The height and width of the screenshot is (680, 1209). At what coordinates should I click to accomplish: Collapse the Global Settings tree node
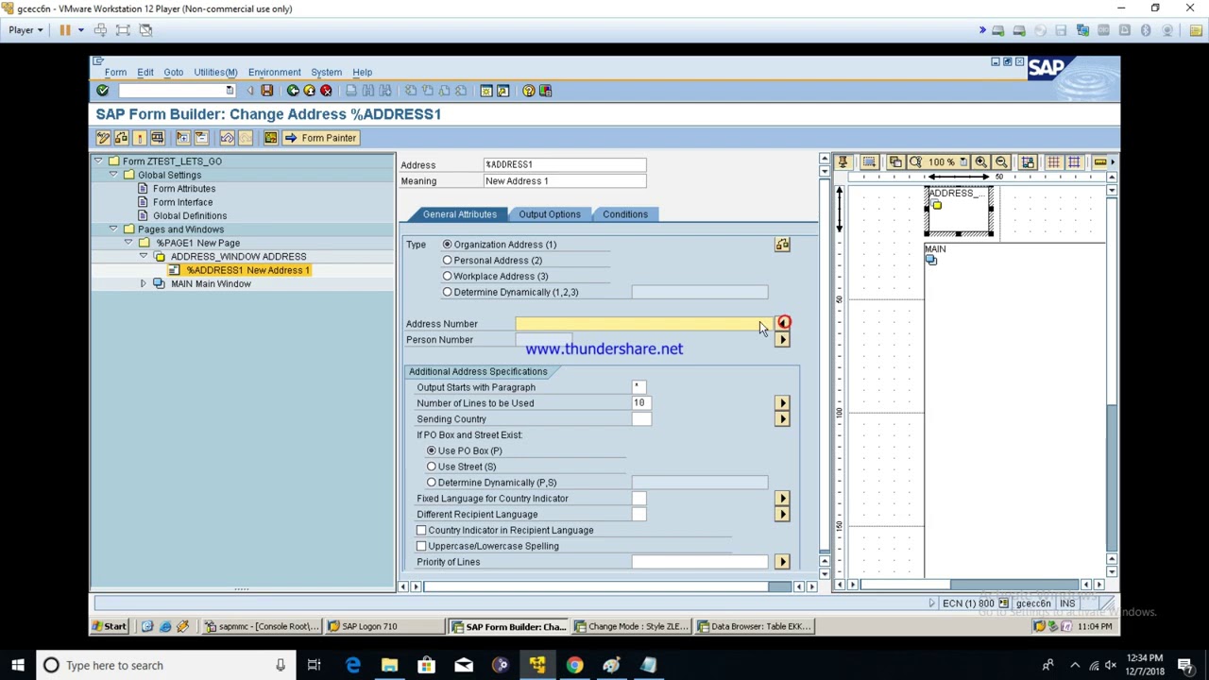113,175
